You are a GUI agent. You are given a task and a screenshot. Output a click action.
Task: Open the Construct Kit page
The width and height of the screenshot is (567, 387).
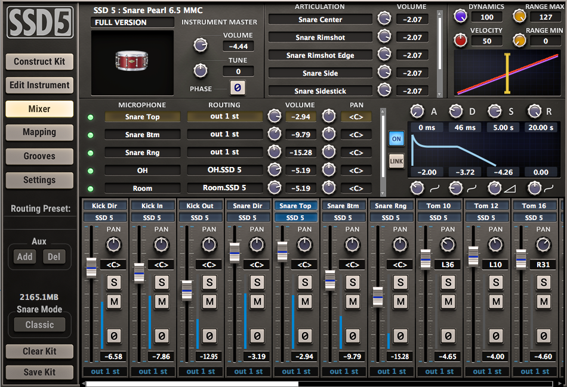pos(39,61)
